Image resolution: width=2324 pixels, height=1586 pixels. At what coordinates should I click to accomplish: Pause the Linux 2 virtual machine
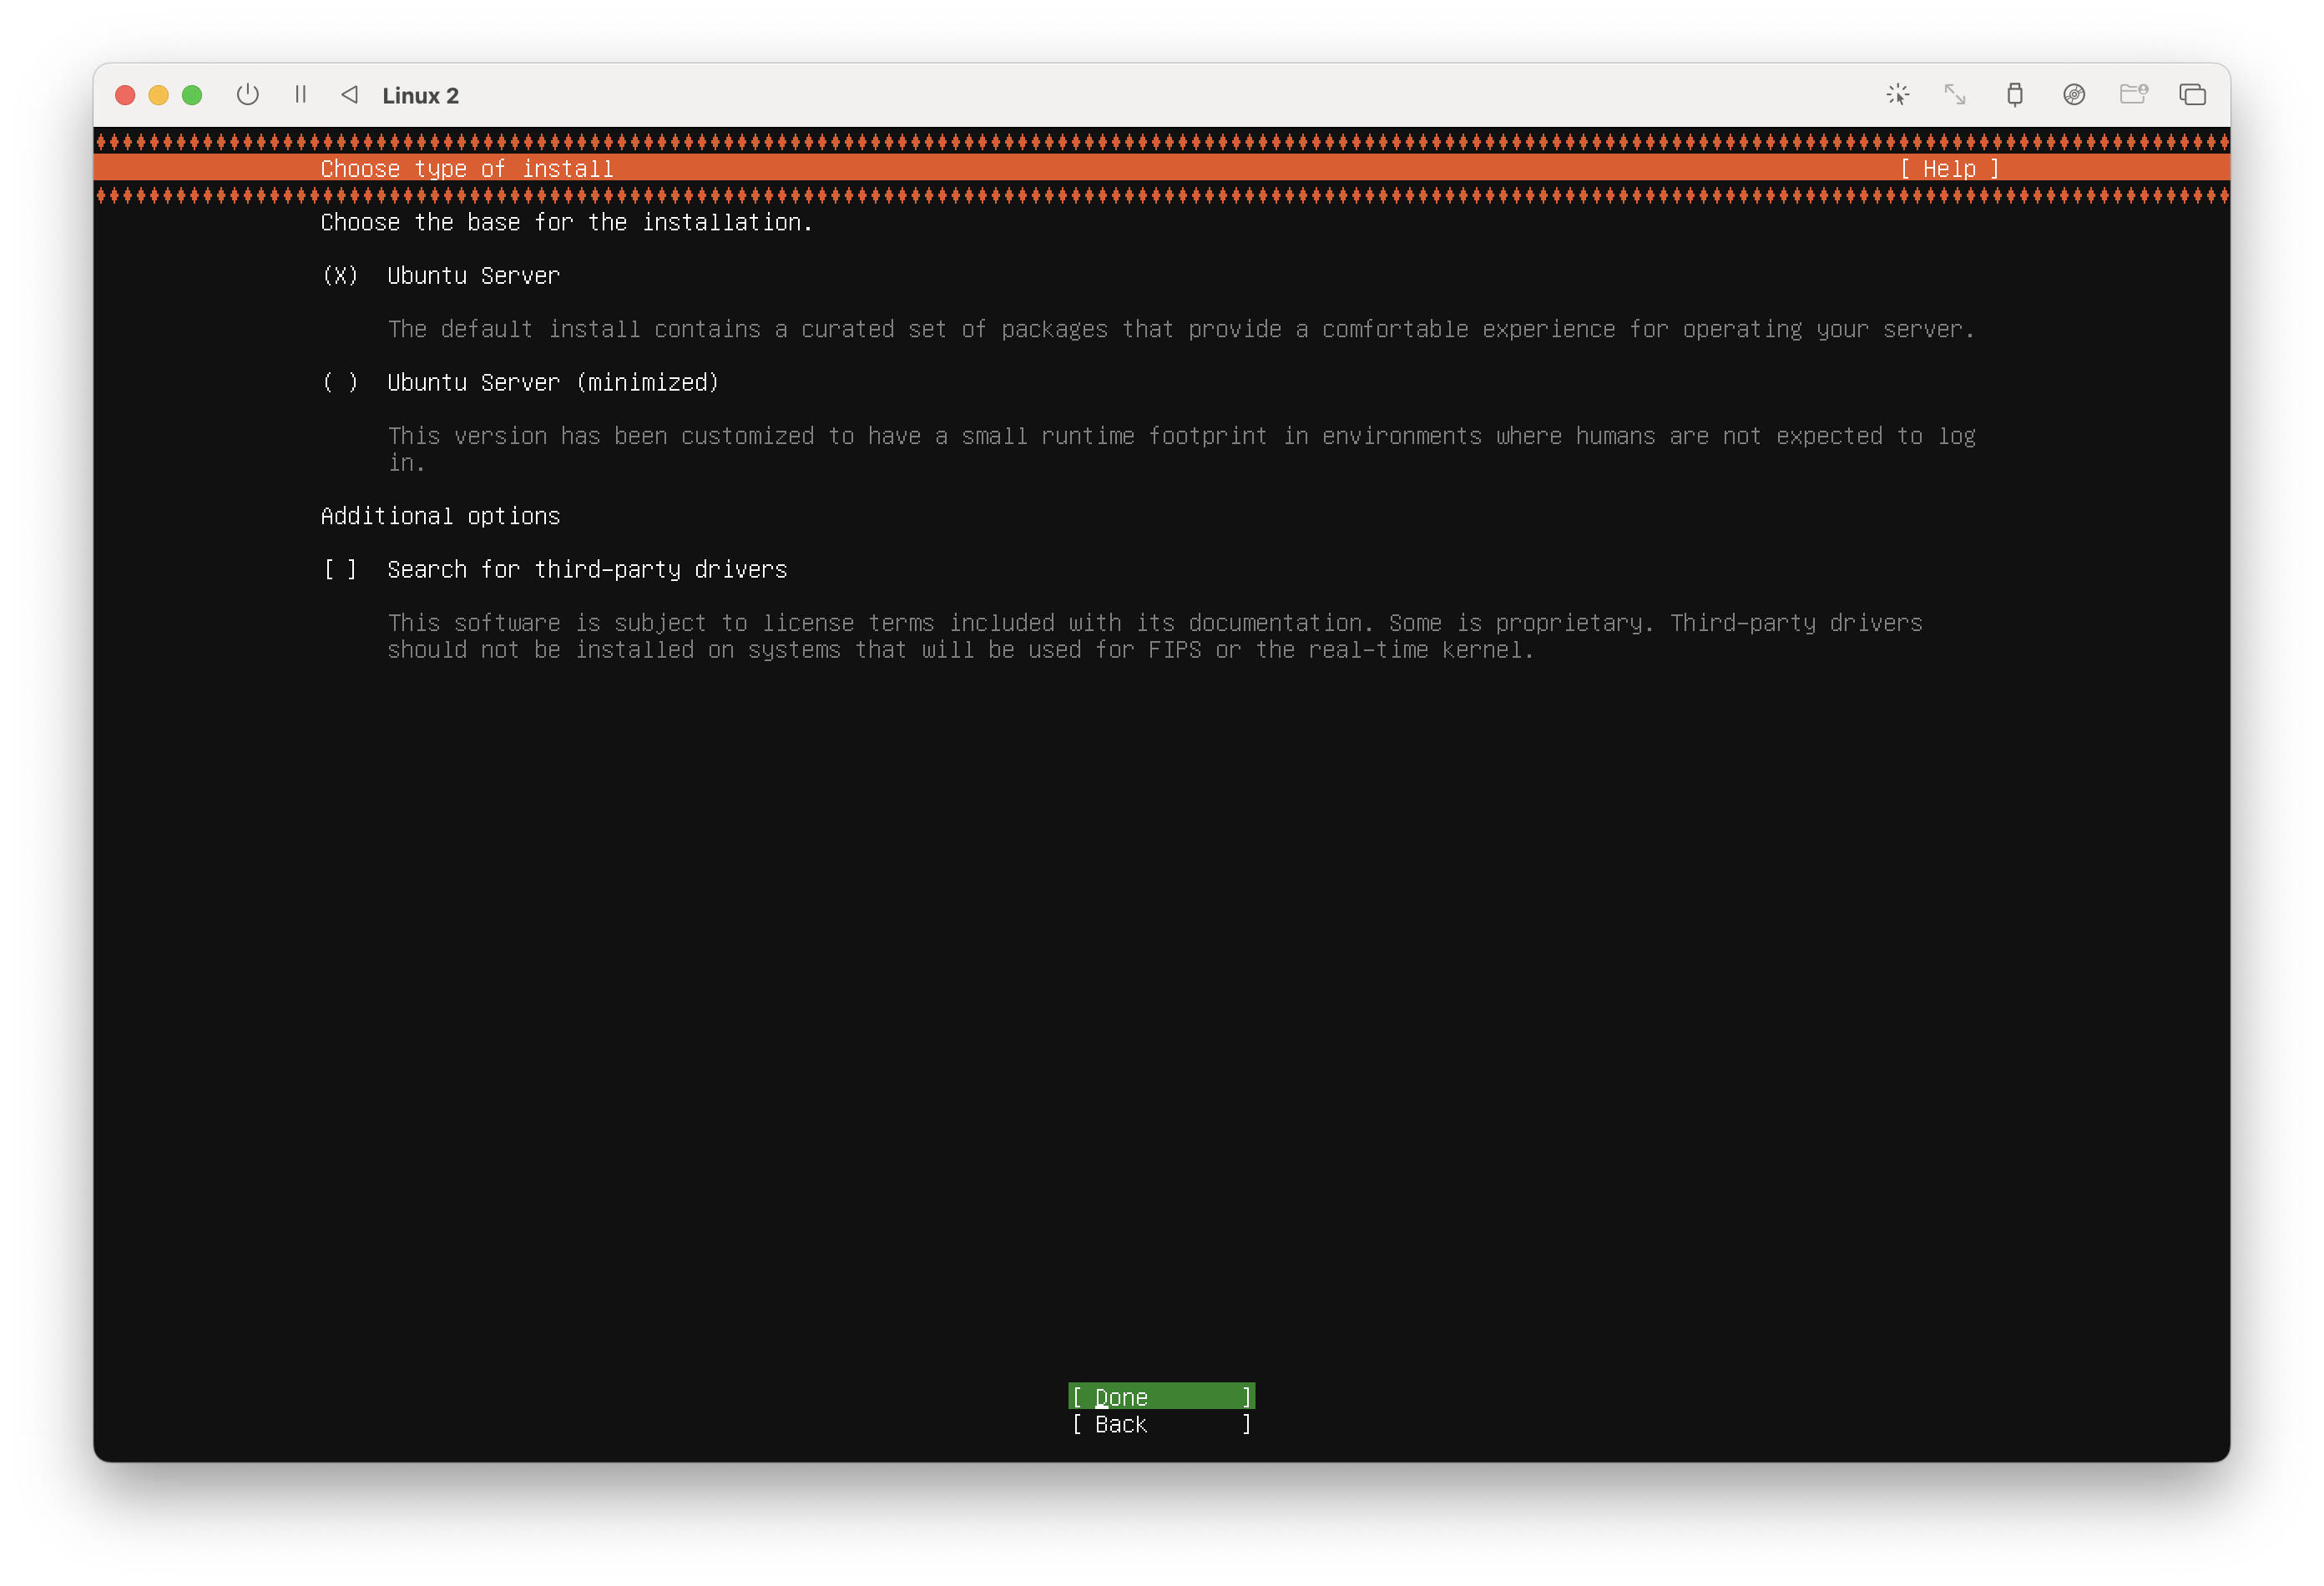300,95
